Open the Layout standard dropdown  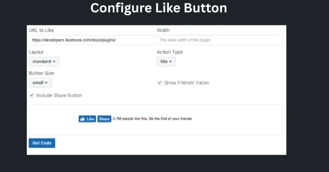point(44,62)
